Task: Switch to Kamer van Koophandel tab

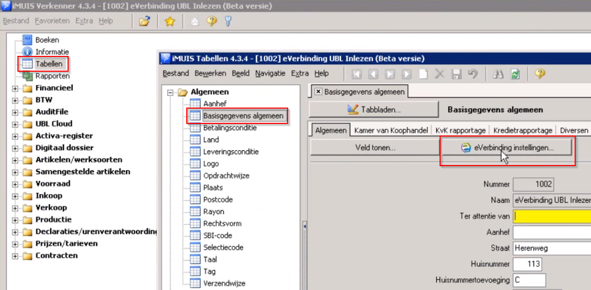Action: (391, 130)
